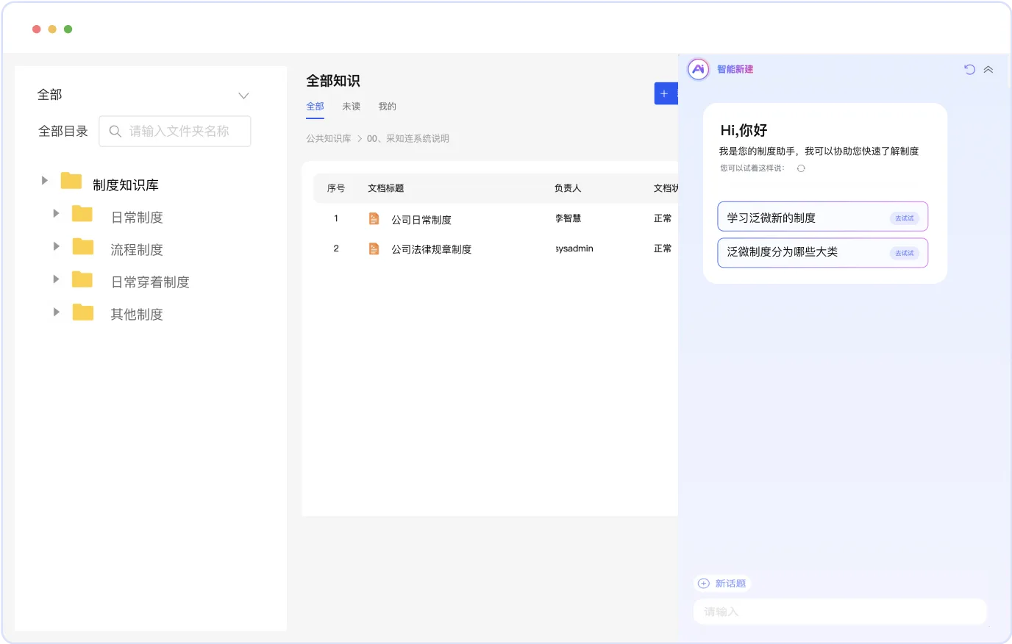Open the 公司日常制度 document
The image size is (1012, 644).
point(421,220)
